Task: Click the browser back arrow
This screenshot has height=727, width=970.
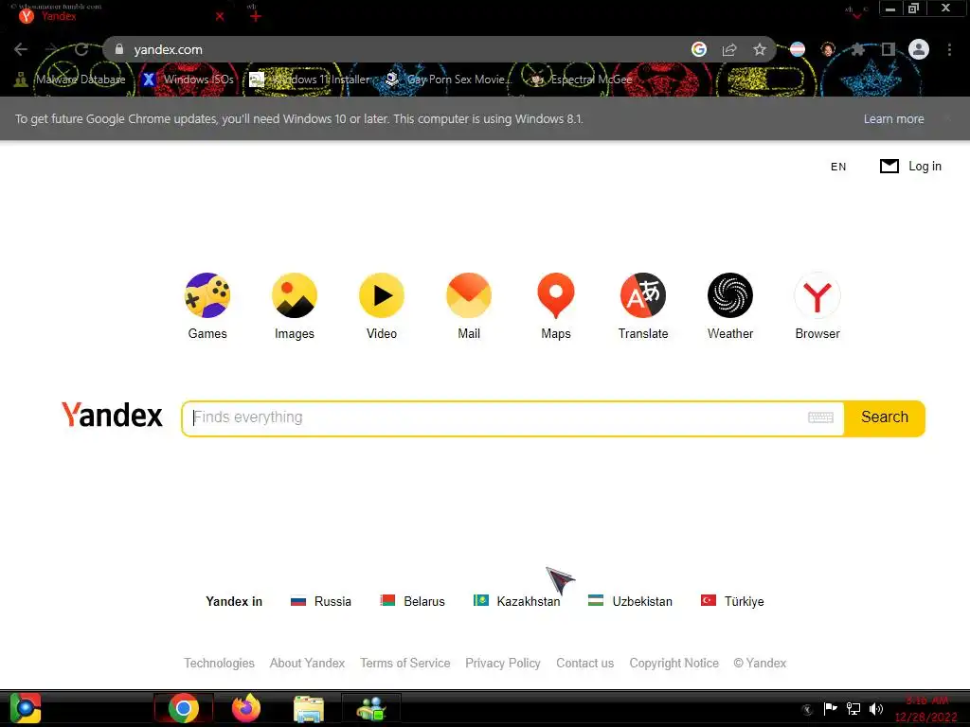Action: tap(21, 49)
